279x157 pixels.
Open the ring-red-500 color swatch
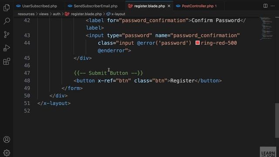[197, 43]
